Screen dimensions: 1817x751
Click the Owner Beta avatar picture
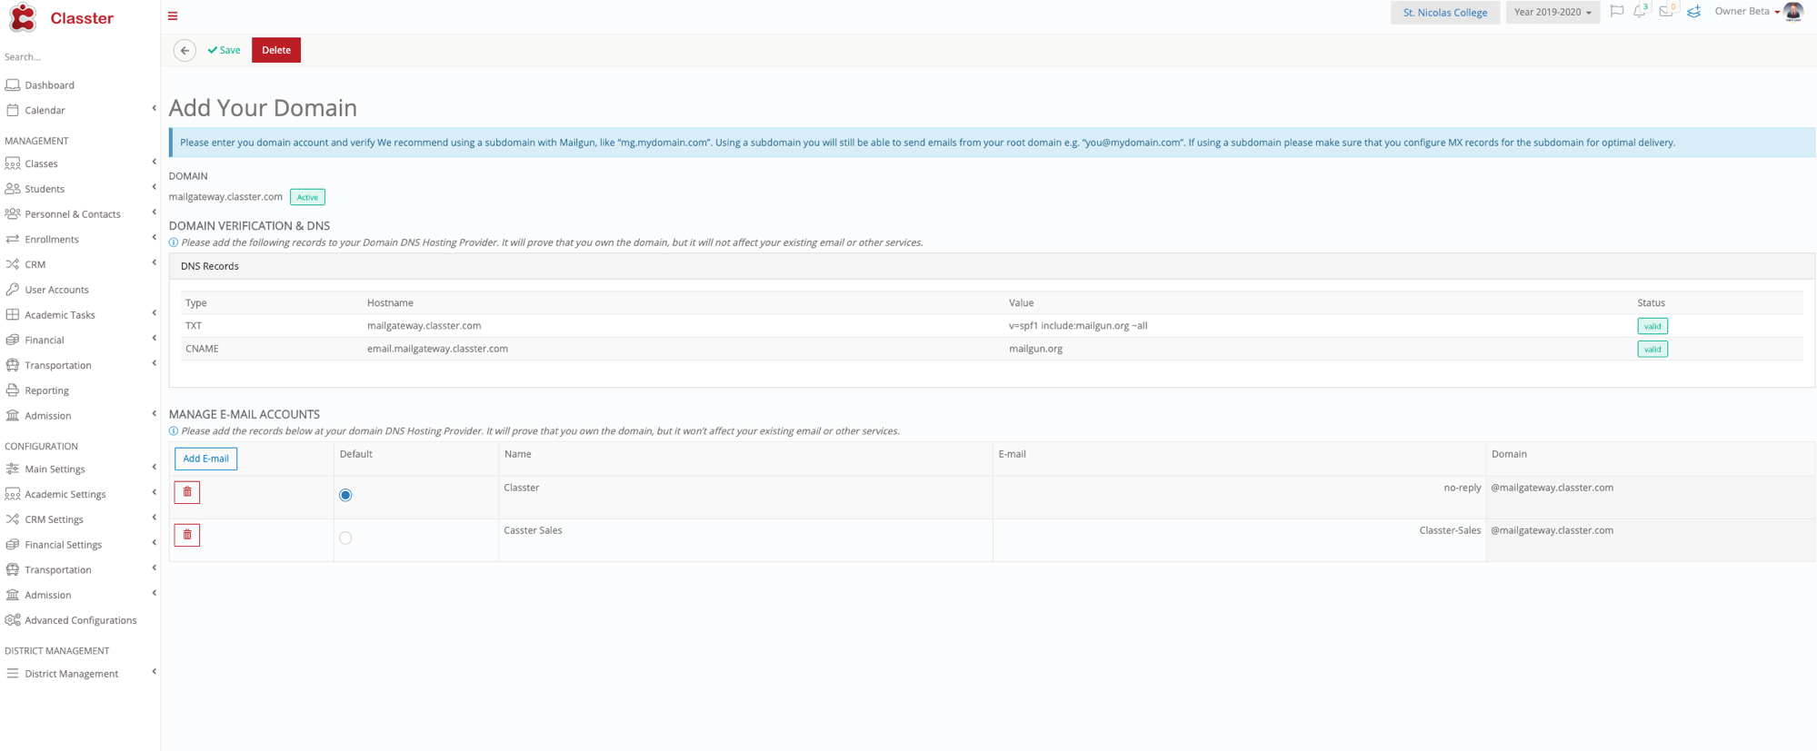pos(1792,12)
